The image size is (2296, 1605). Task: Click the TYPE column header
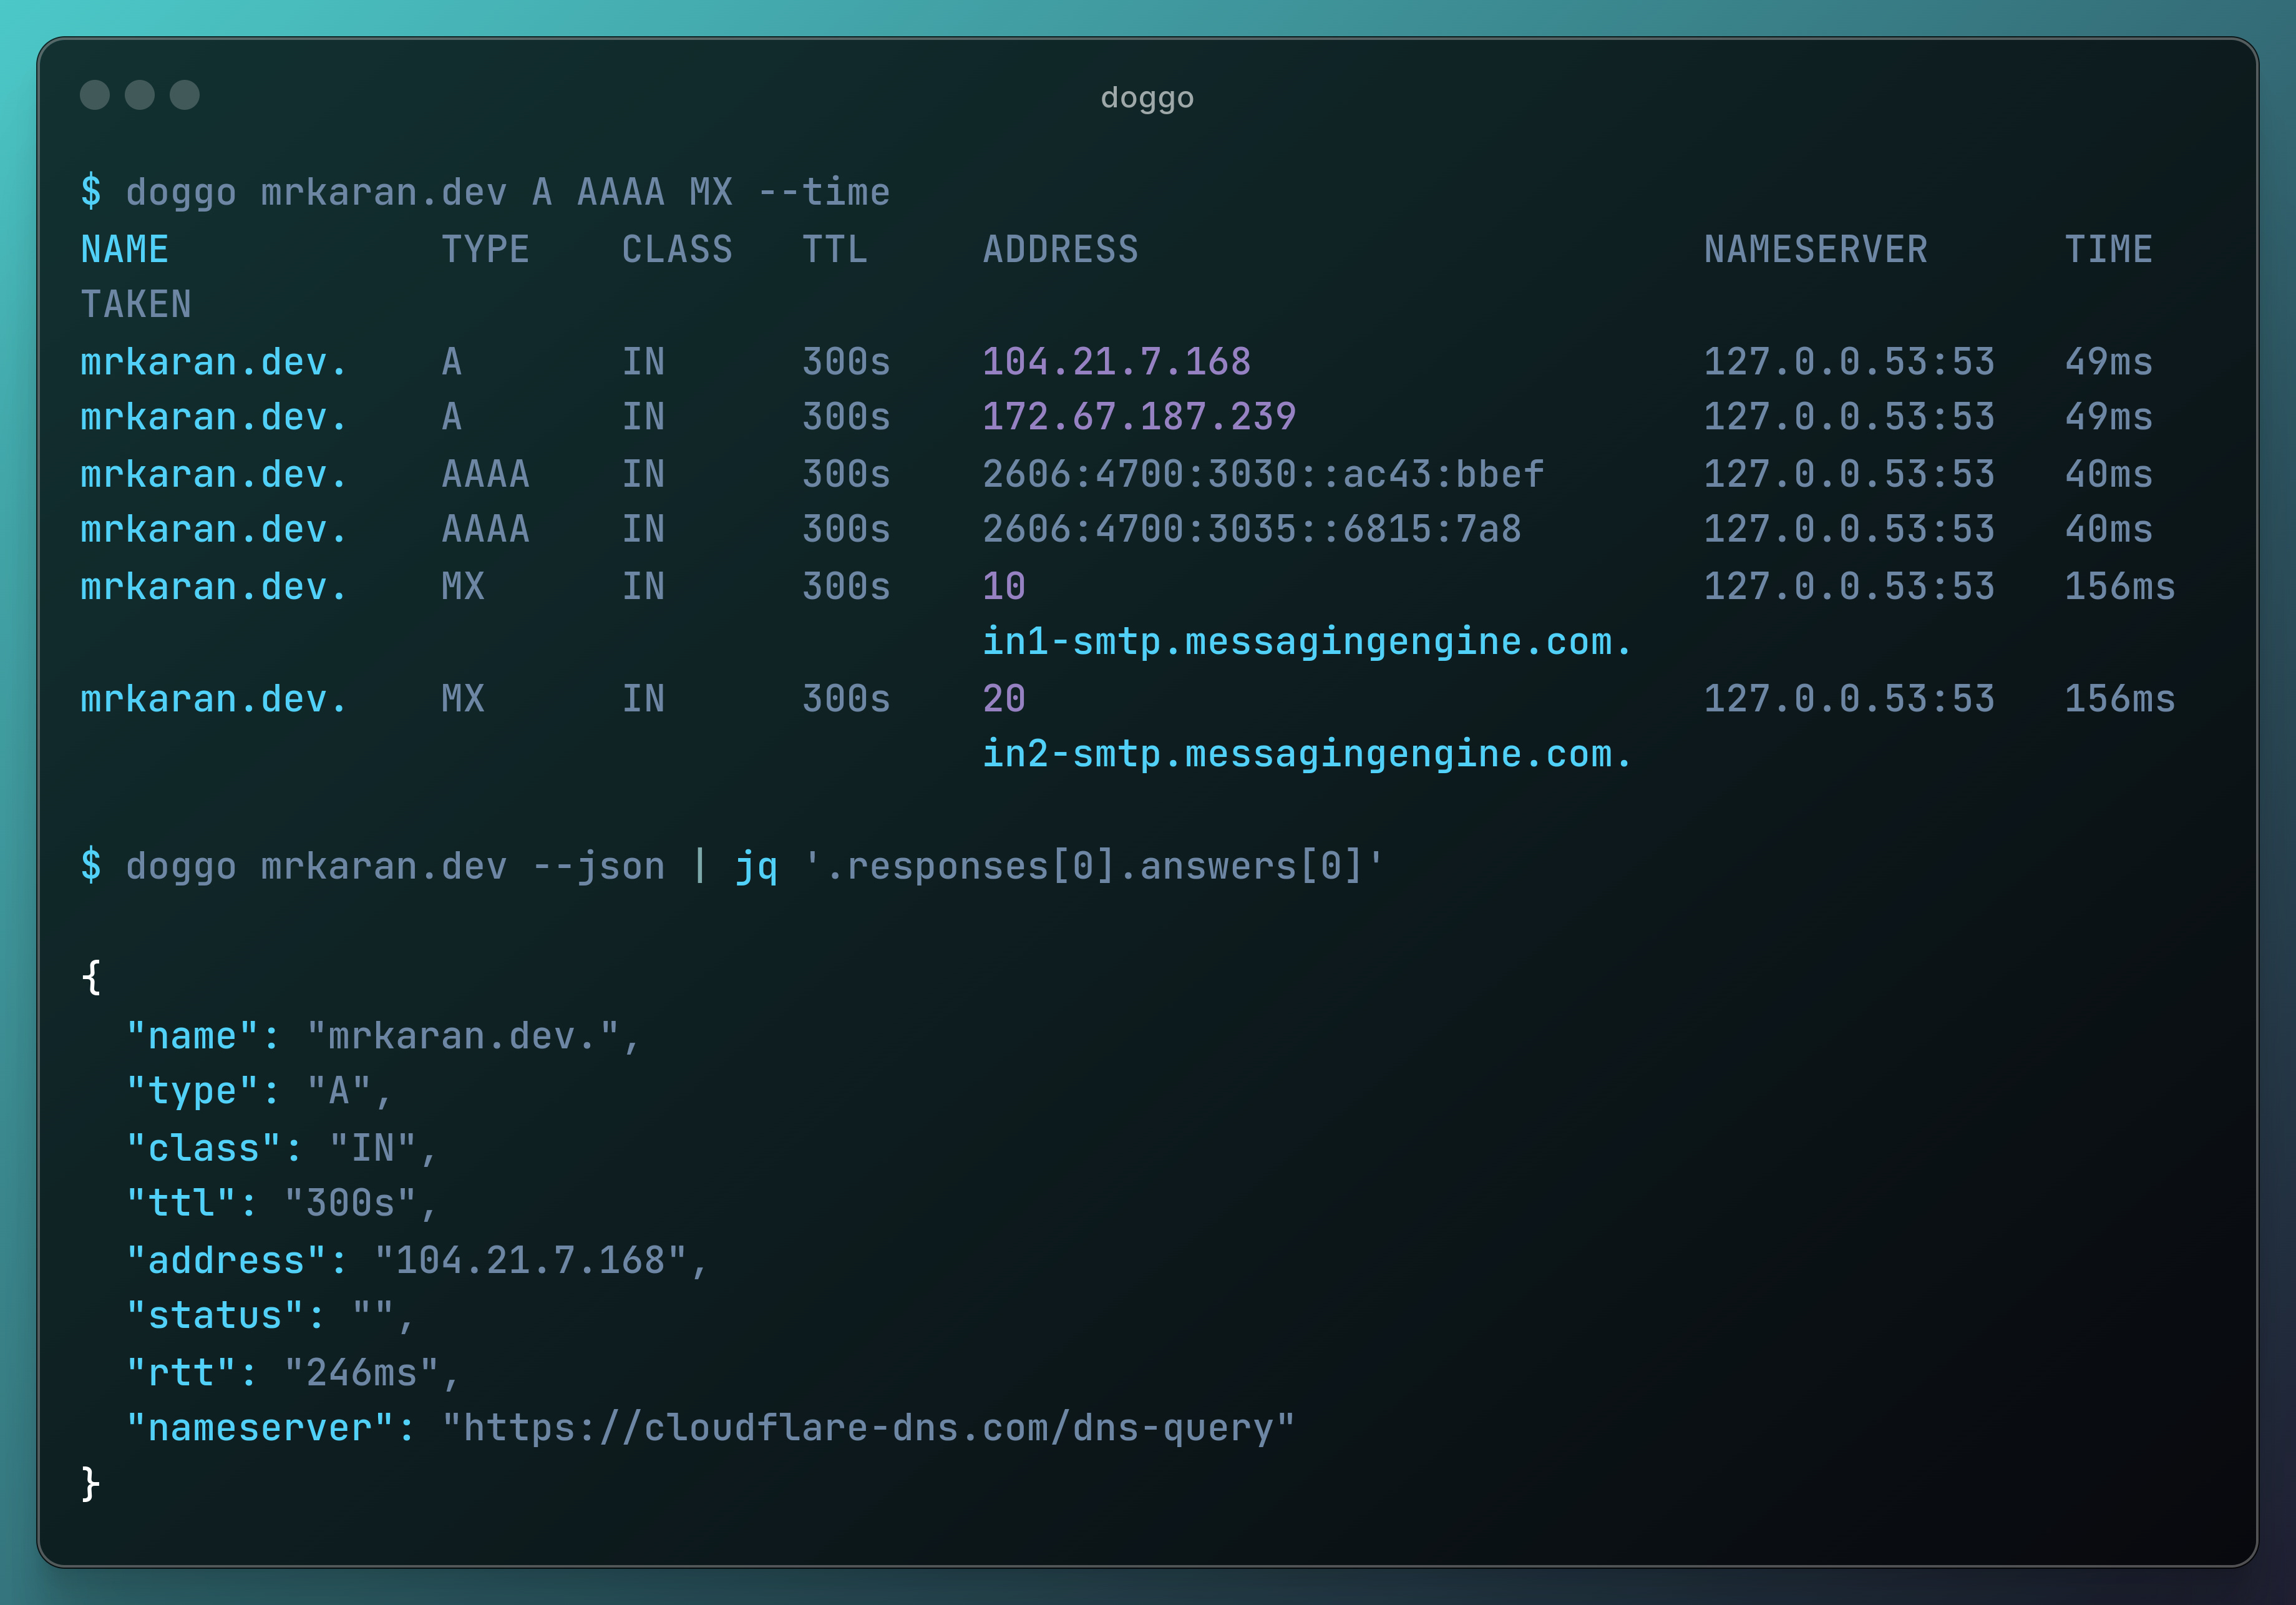coord(487,249)
